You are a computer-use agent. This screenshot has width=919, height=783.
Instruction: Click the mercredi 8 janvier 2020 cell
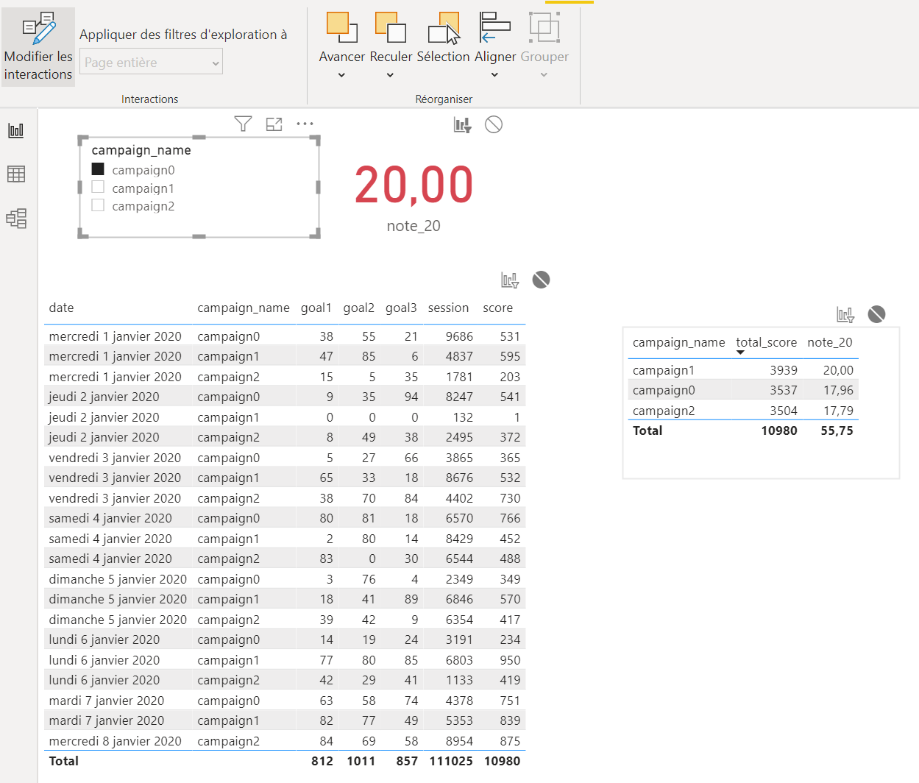[x=115, y=741]
